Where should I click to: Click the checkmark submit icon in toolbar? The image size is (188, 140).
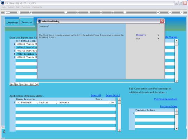[170, 12]
